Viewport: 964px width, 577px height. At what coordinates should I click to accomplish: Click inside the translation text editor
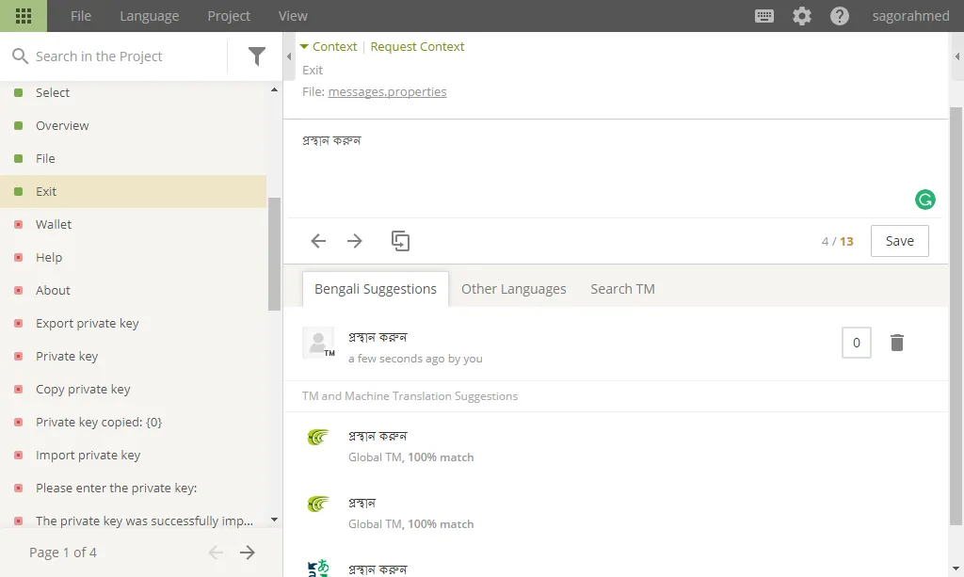615,169
